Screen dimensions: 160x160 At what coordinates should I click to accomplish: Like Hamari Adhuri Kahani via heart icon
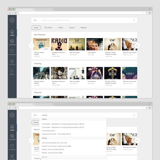[42, 49]
